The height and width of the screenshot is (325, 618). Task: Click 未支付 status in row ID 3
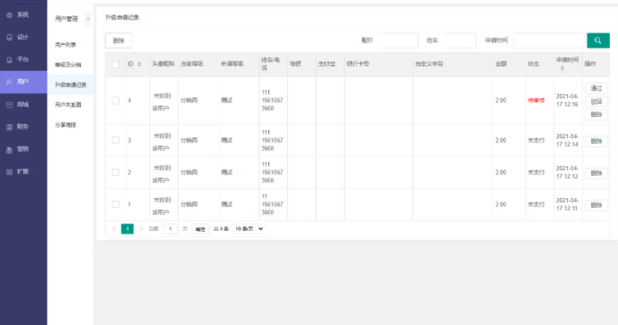[536, 141]
